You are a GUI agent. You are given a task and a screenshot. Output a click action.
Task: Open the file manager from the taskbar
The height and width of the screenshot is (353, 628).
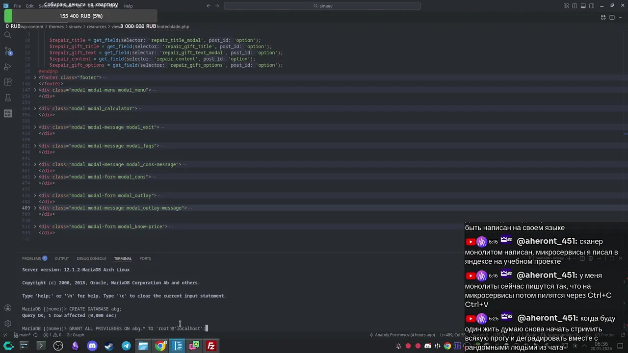click(x=143, y=346)
